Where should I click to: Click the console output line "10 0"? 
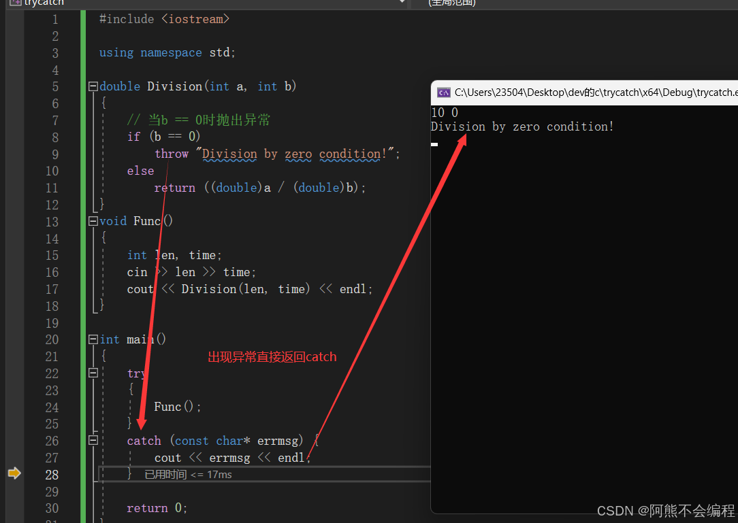[445, 112]
